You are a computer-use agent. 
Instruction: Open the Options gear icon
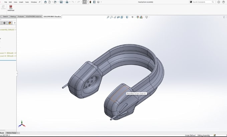tap(98, 2)
